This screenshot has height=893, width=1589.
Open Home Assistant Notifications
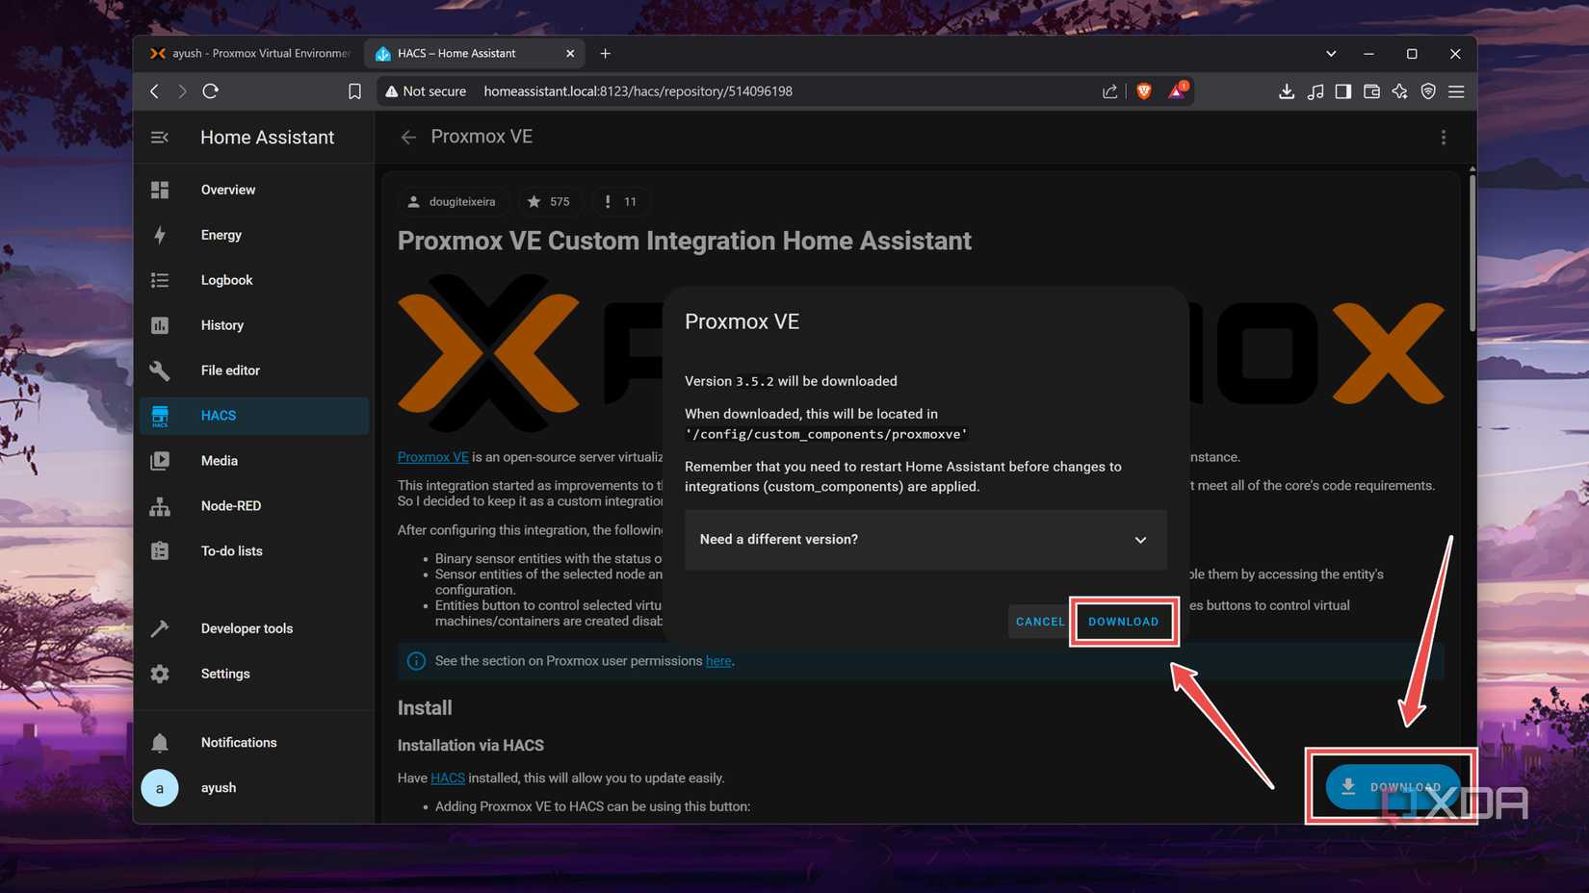click(239, 741)
